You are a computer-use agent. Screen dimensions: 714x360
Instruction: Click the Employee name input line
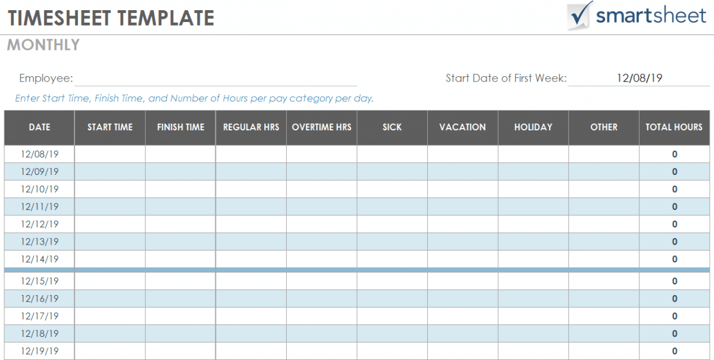215,79
